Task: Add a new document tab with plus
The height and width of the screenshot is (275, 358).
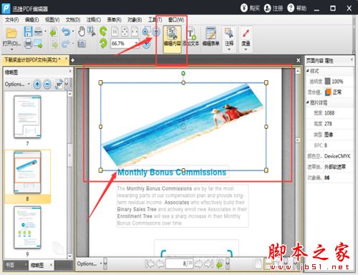Action: tap(73, 60)
